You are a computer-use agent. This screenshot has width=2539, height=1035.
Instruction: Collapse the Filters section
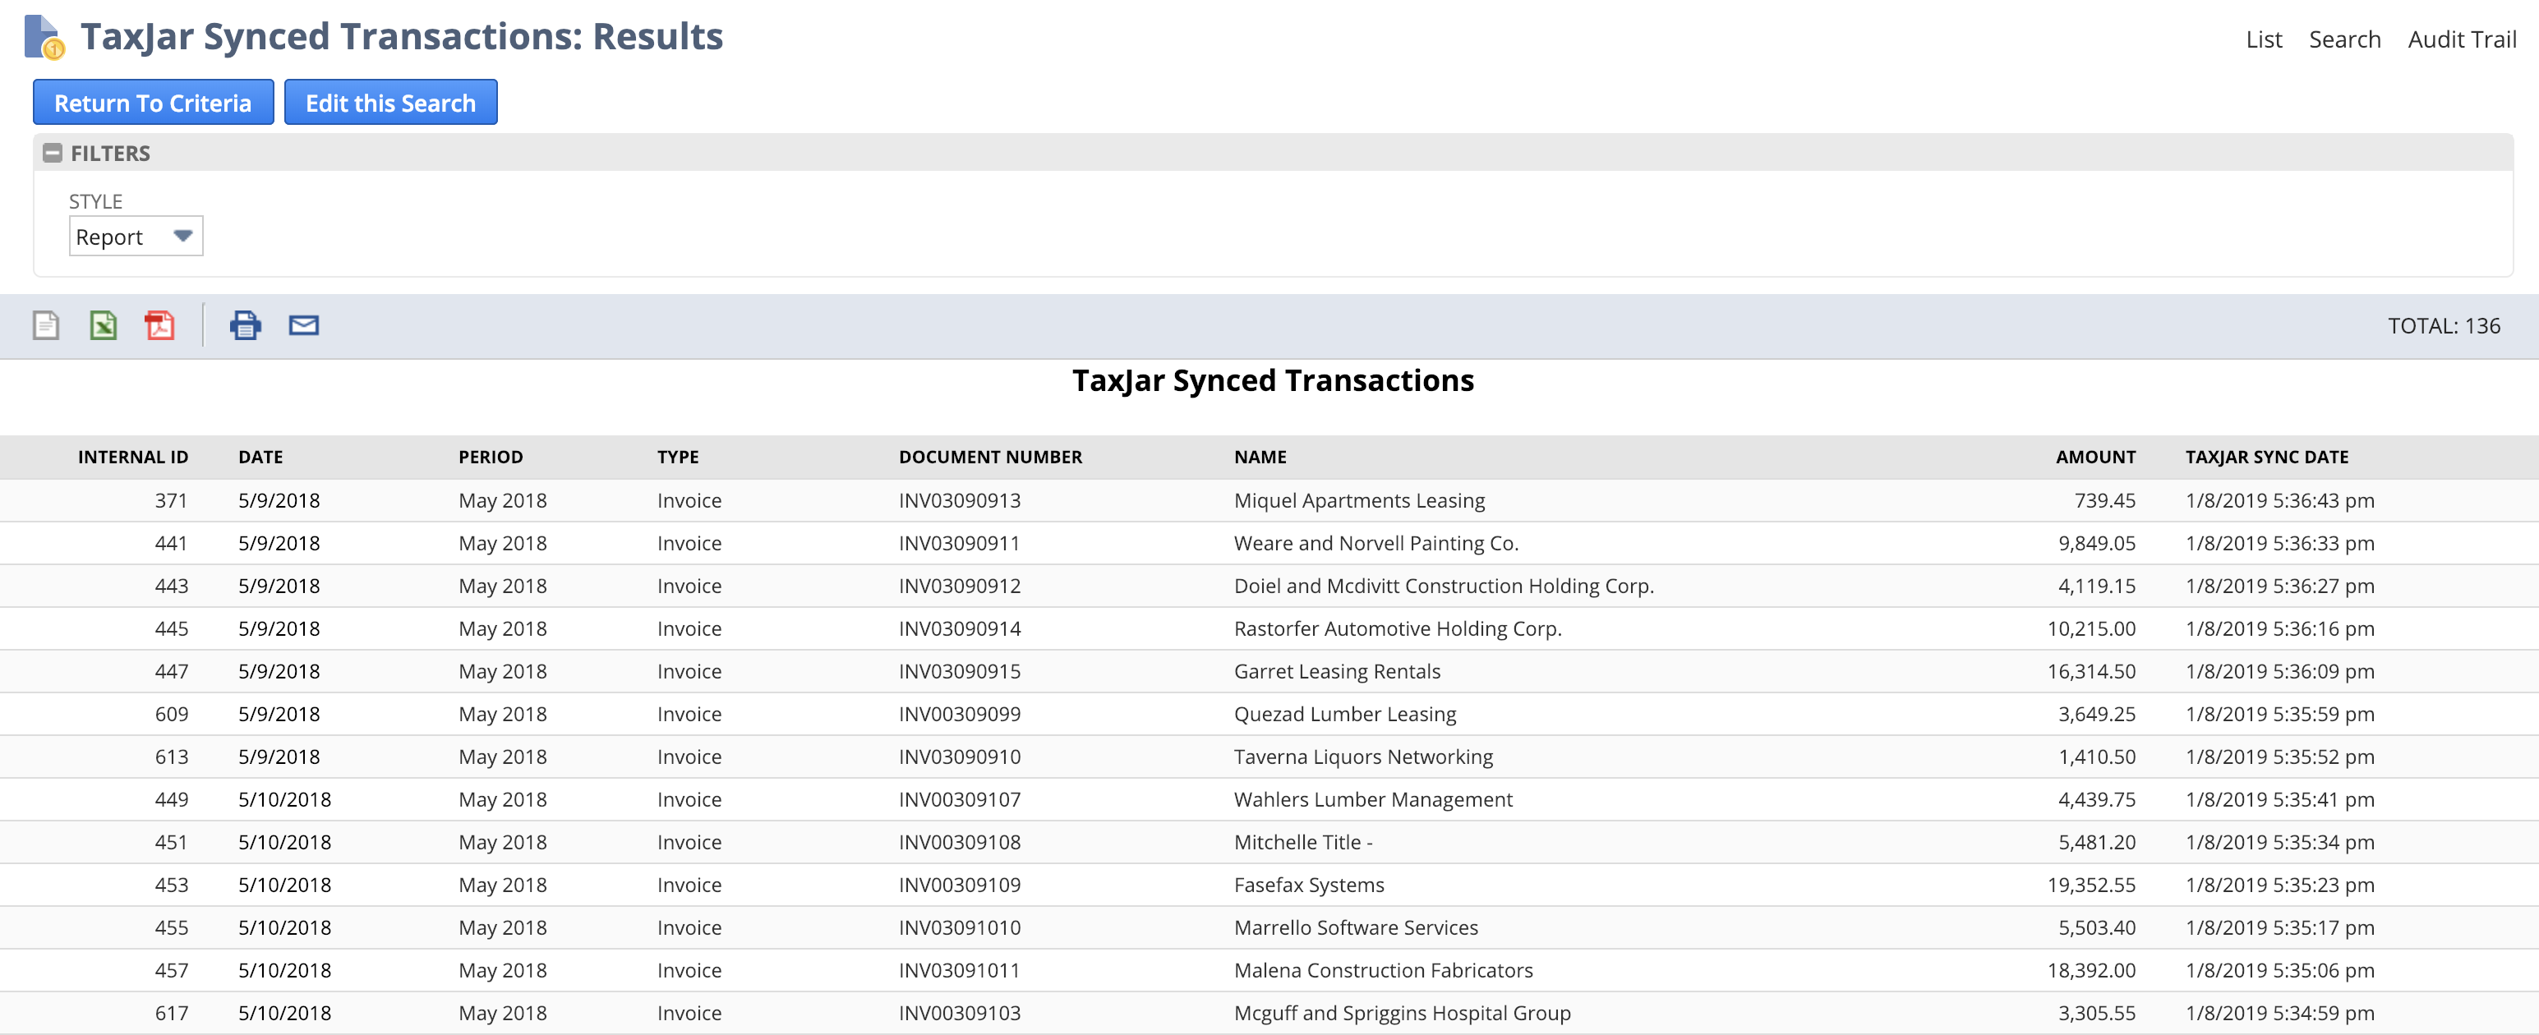53,153
